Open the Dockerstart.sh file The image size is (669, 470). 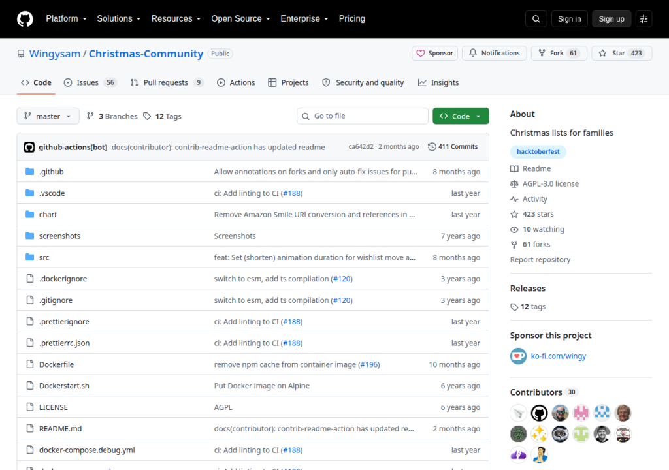[65, 386]
